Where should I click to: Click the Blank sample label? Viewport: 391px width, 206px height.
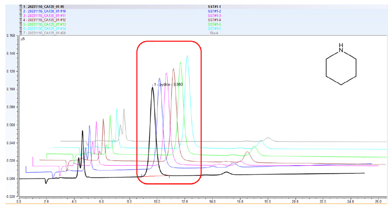click(x=214, y=33)
